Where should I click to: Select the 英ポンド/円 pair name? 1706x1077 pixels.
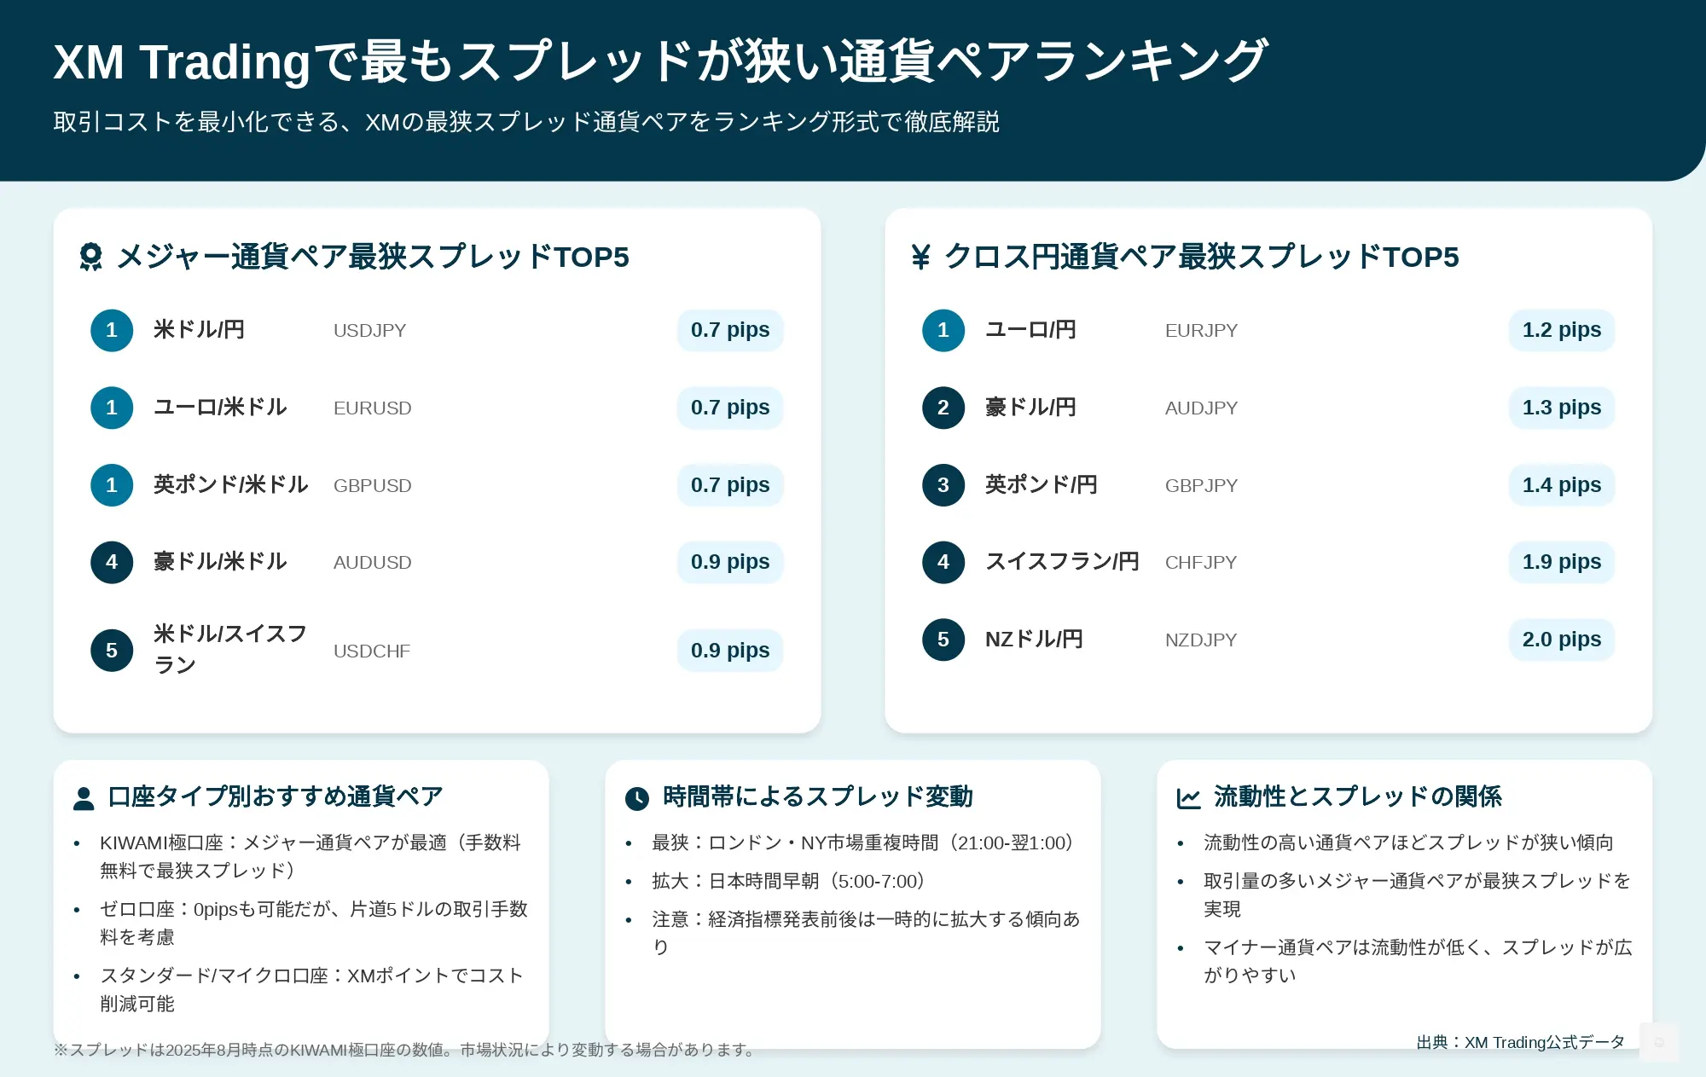(x=1041, y=485)
